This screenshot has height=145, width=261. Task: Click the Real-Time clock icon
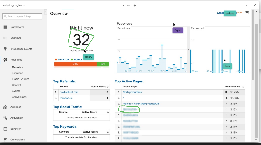[5, 60]
